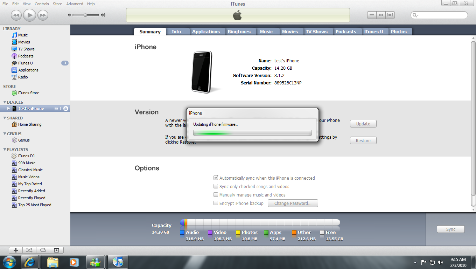Image resolution: width=476 pixels, height=269 pixels.
Task: Collapse the Devices section
Action: (x=5, y=102)
